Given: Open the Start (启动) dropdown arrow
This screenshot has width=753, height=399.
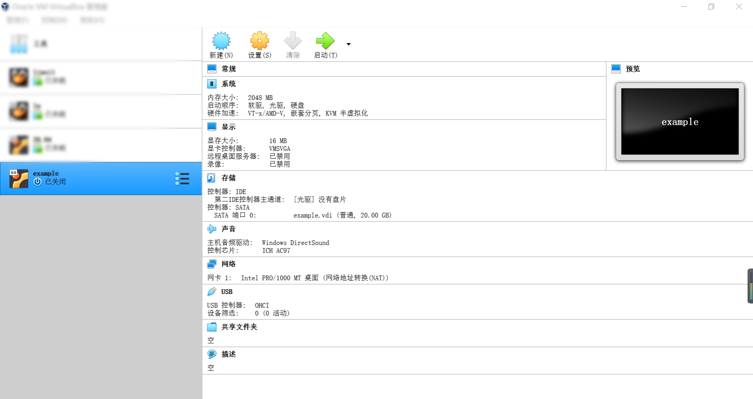Looking at the screenshot, I should coord(348,44).
